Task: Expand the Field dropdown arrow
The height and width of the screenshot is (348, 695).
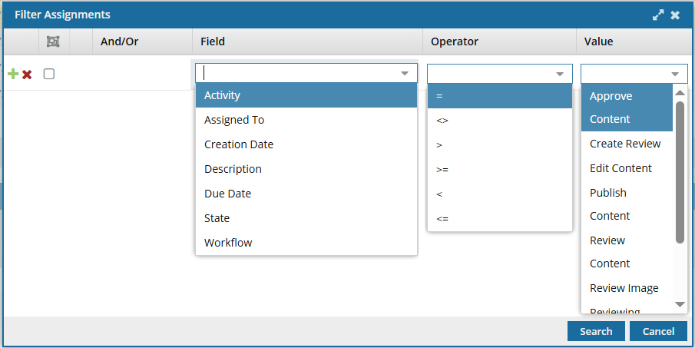Action: (x=405, y=74)
